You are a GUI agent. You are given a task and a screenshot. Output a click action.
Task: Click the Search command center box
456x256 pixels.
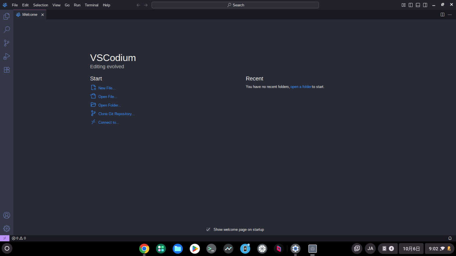click(235, 5)
